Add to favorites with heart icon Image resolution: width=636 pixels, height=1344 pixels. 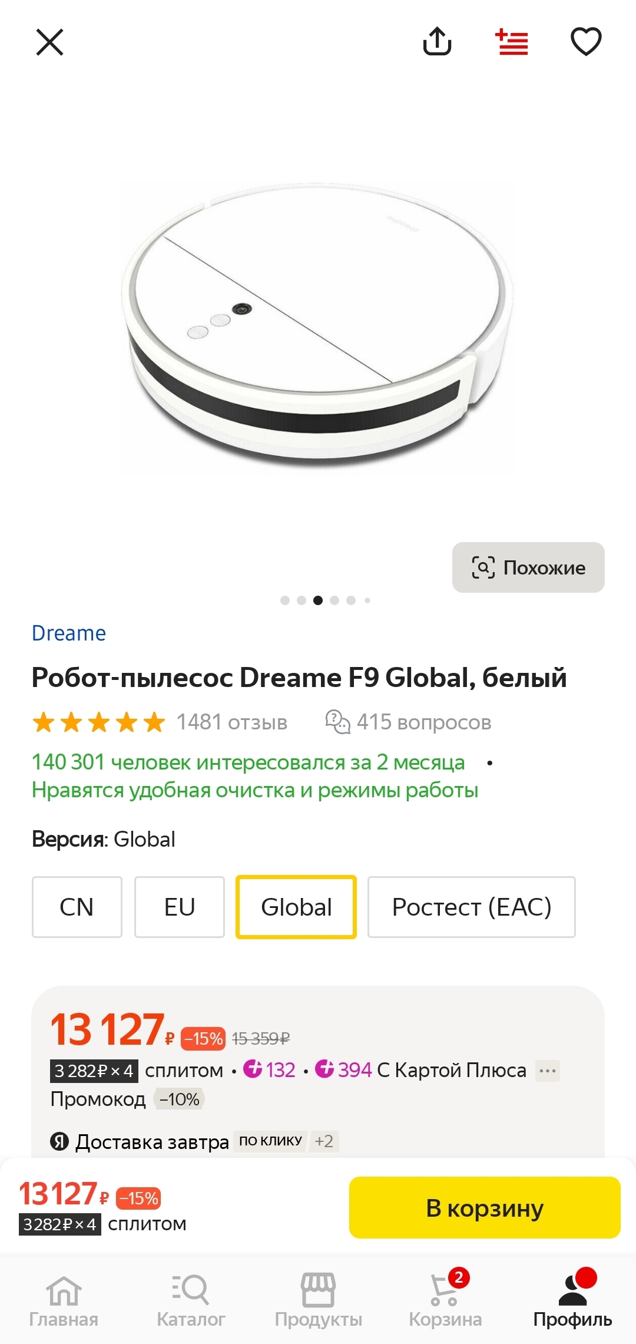pyautogui.click(x=586, y=42)
